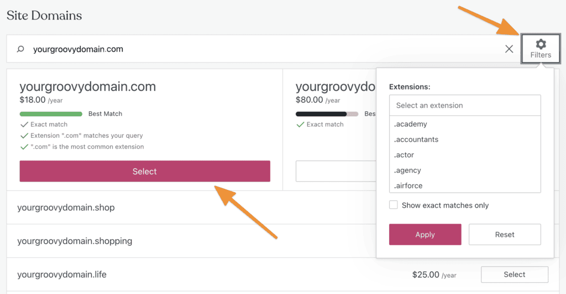Open the Select an extension combo box

465,105
